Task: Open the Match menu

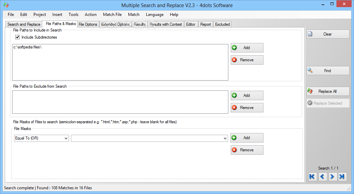Action: (134, 15)
